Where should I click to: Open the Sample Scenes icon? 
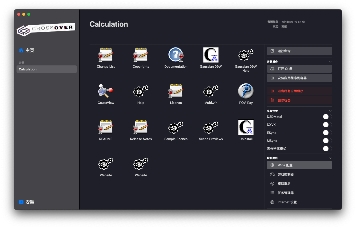(176, 127)
